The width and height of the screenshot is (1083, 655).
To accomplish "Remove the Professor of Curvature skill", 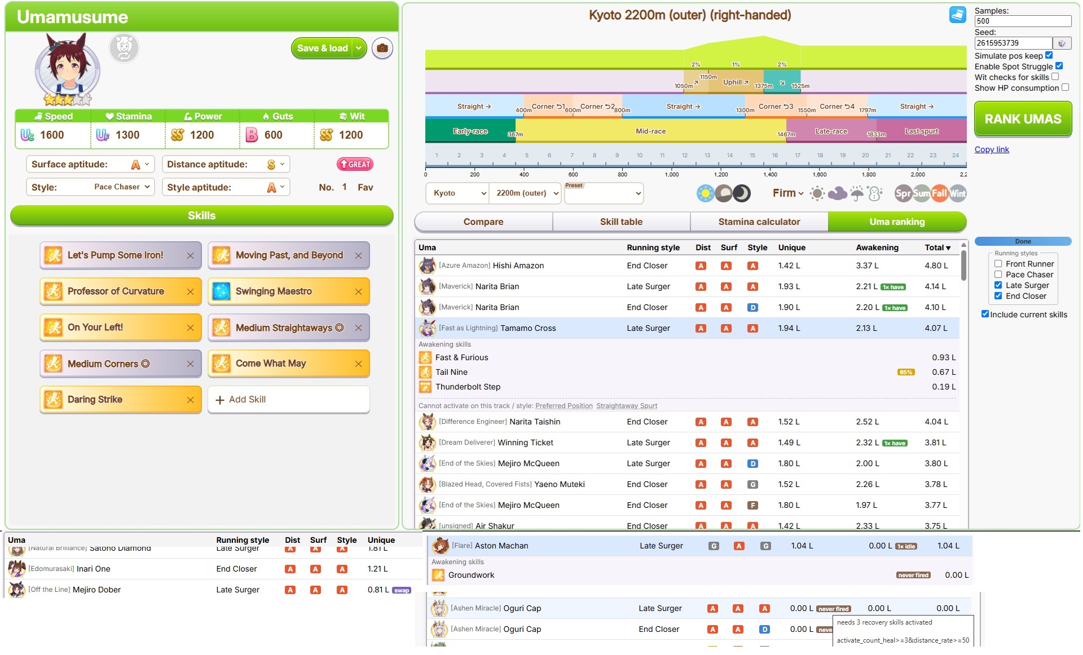I will coord(190,292).
